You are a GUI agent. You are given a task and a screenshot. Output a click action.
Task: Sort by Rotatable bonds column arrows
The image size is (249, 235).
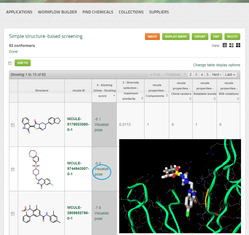214,98
